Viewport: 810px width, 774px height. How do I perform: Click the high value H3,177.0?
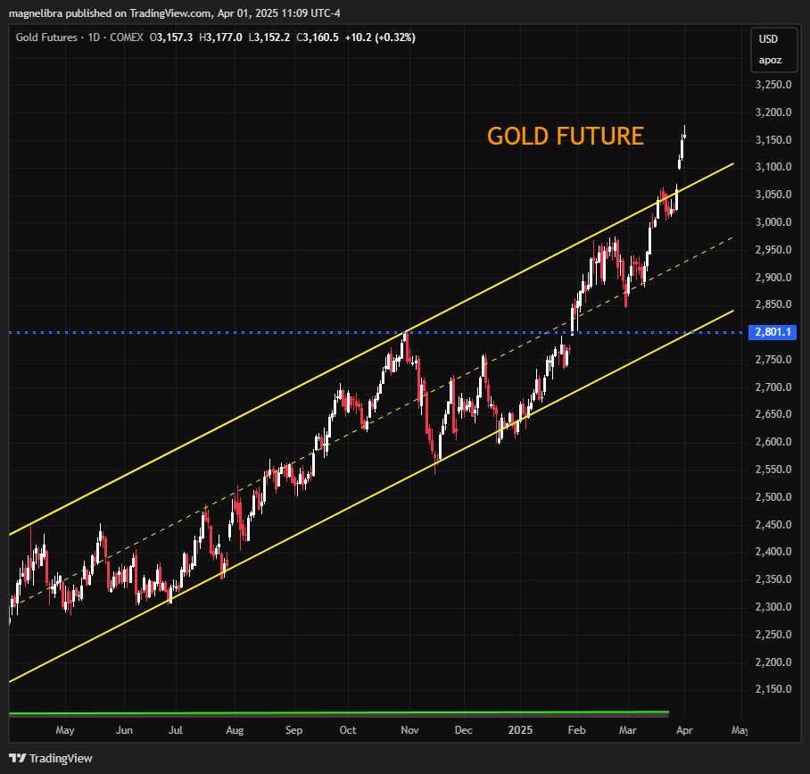[220, 37]
